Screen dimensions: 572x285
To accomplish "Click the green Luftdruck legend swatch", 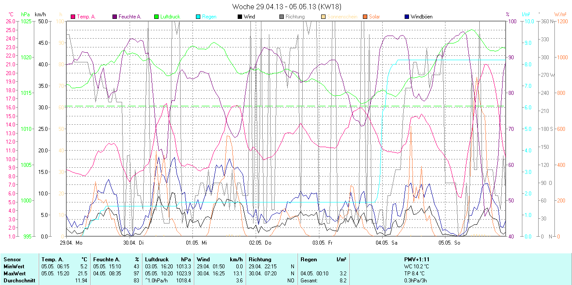I will [156, 17].
